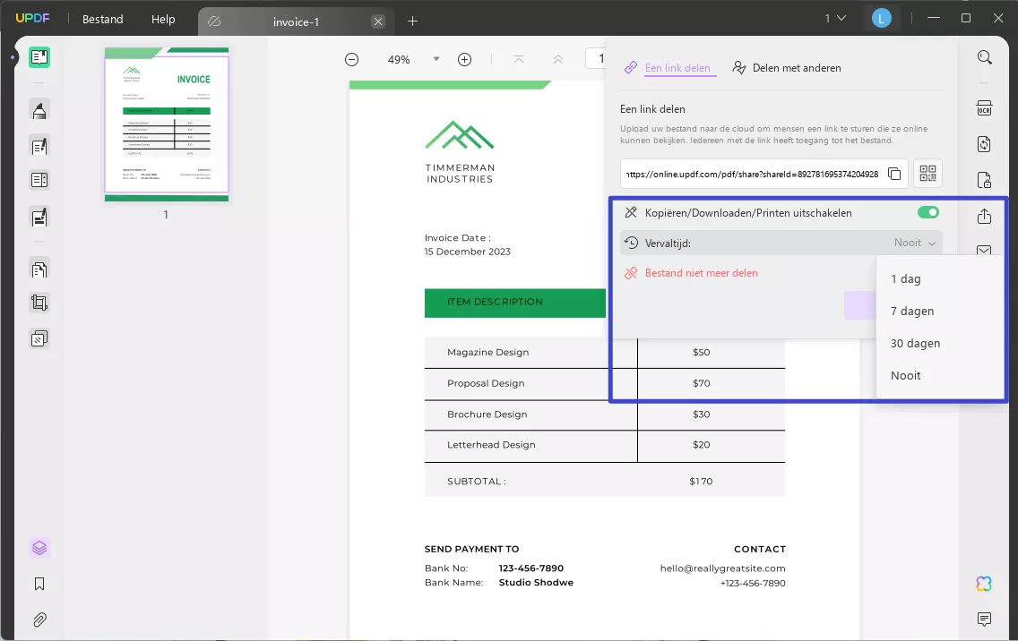1018x641 pixels.
Task: Copy the share link
Action: pos(894,174)
